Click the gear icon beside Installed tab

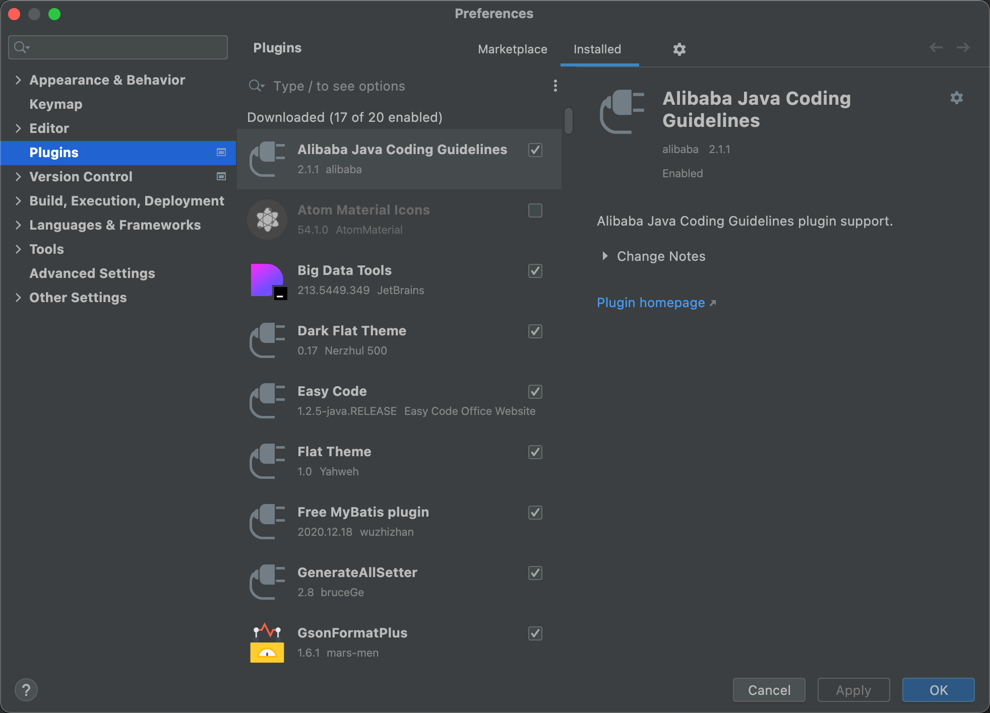click(679, 49)
